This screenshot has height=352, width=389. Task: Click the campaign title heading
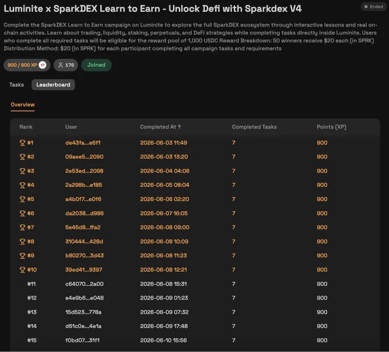tap(153, 9)
